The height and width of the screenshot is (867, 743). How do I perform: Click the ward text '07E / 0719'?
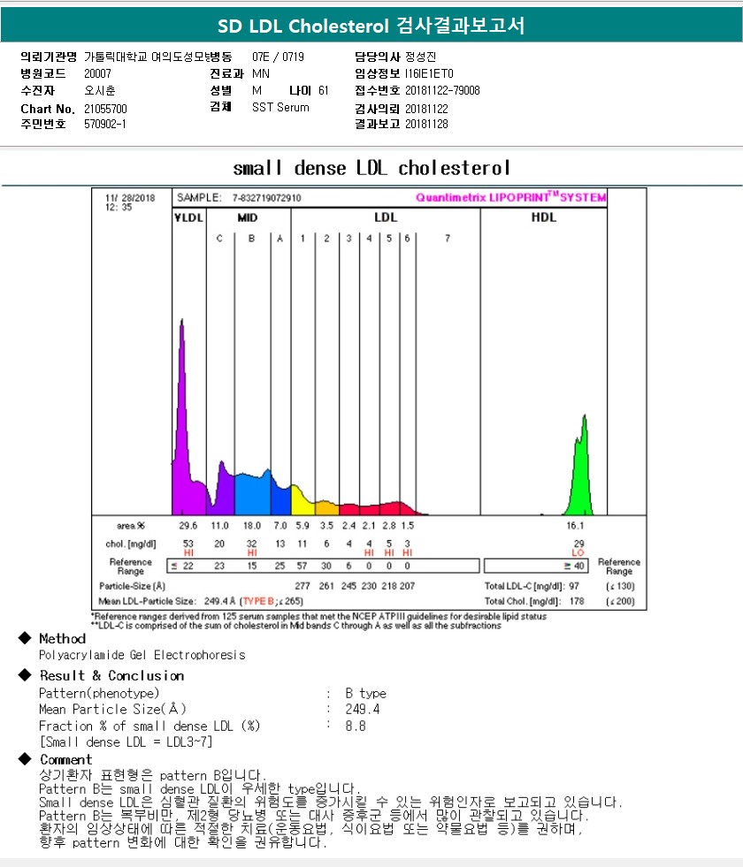click(x=278, y=57)
